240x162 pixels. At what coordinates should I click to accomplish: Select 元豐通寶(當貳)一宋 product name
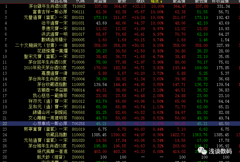pos(46,17)
